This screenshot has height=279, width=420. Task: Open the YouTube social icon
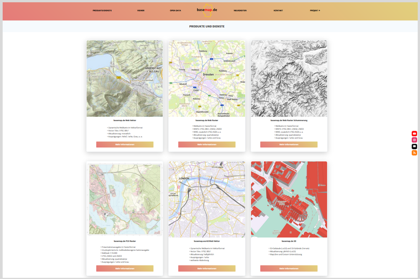(414, 134)
